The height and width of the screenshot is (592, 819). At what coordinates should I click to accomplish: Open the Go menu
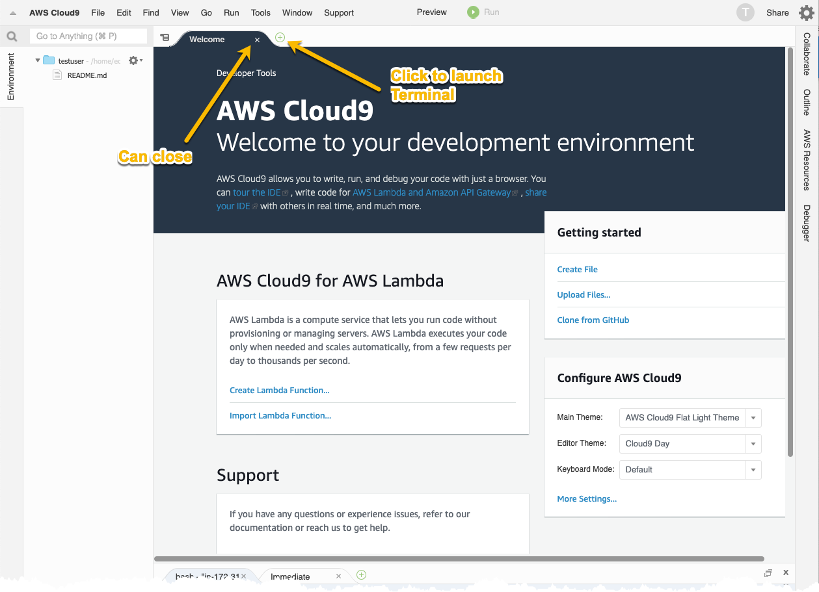(x=207, y=12)
